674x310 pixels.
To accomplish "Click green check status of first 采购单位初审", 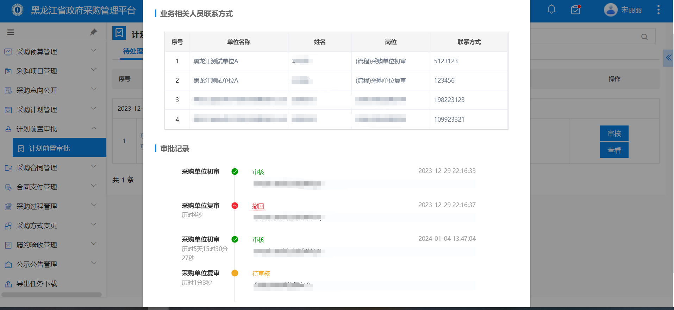I will 235,172.
